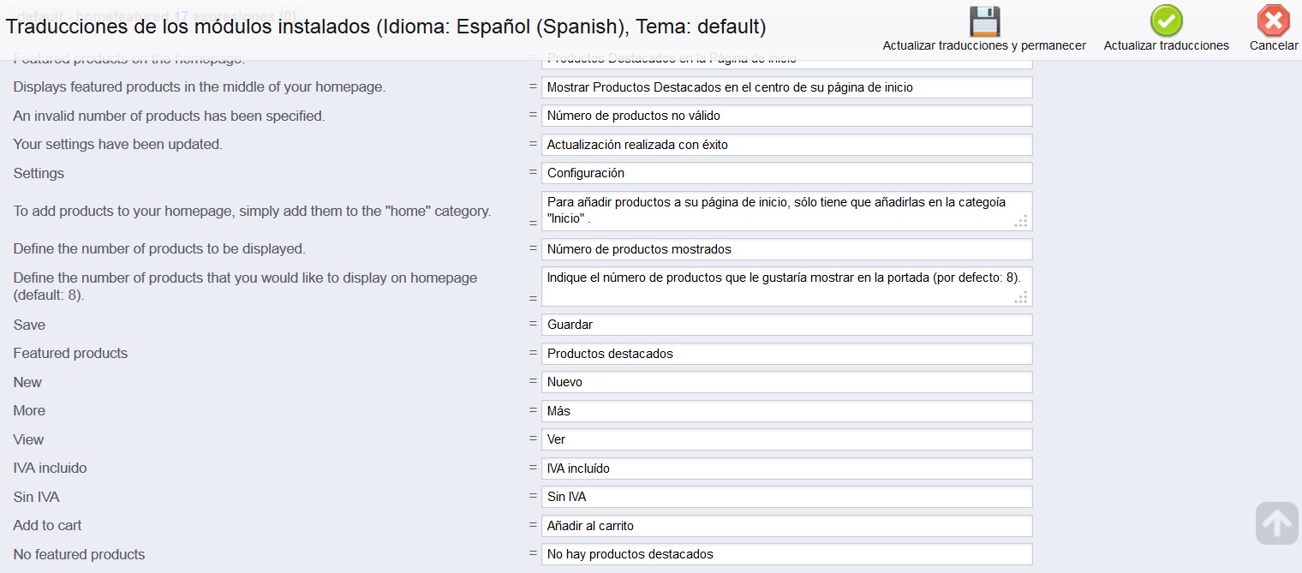This screenshot has width=1302, height=573.
Task: Edit "Número de productos no válido" field
Action: click(786, 116)
